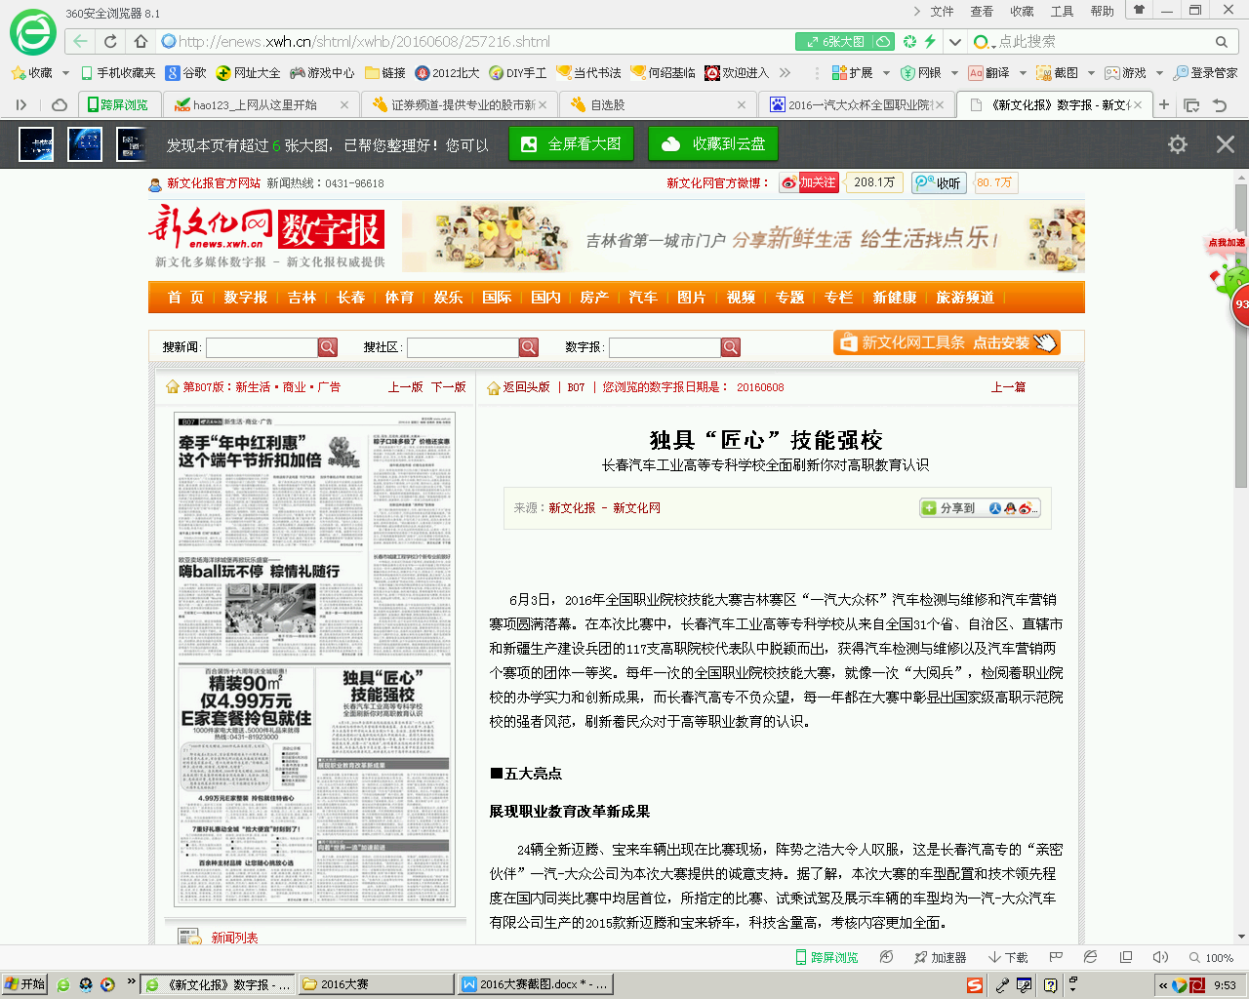Toggle browser sound mute speaker icon
This screenshot has height=999, width=1249.
click(1160, 957)
